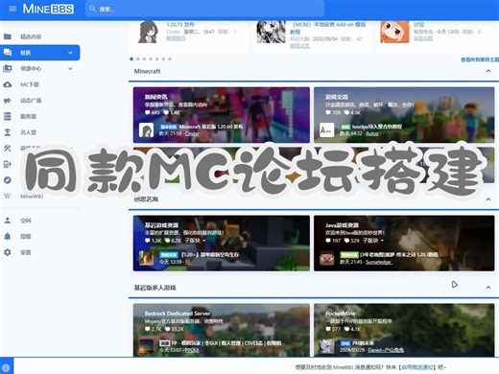Screen dimensions: 499x374
Task: Click the speech bubble thread count 709 in 游戏交流
Action: tap(333, 112)
